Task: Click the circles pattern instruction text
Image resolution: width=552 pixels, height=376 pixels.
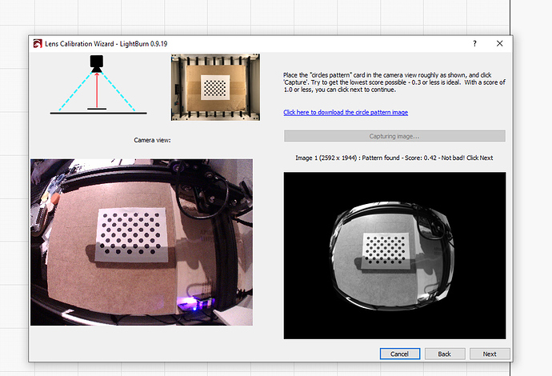Action: (394, 82)
